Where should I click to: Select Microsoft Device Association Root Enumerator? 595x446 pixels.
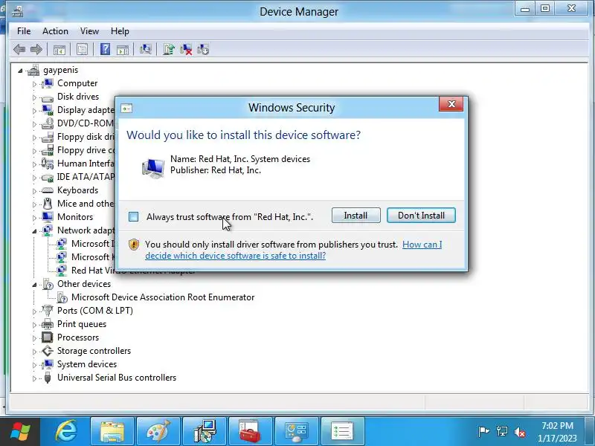pos(163,297)
